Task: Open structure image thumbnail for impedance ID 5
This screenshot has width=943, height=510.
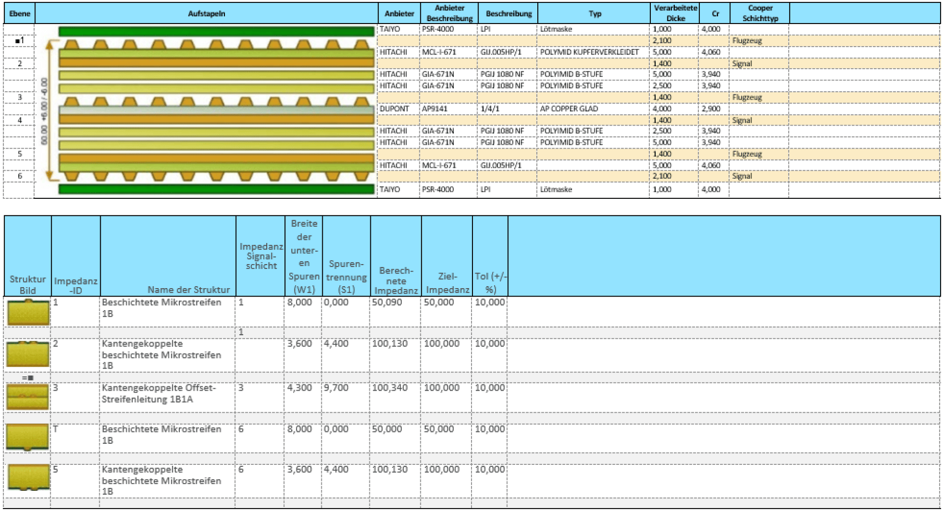Action: (29, 477)
